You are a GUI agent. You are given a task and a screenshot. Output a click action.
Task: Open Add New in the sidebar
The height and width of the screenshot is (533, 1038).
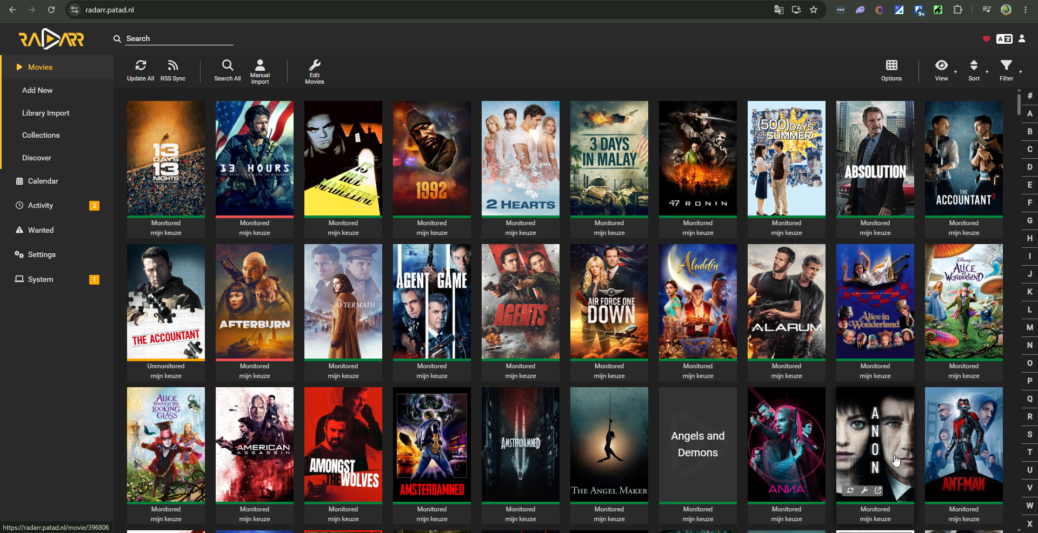point(37,90)
